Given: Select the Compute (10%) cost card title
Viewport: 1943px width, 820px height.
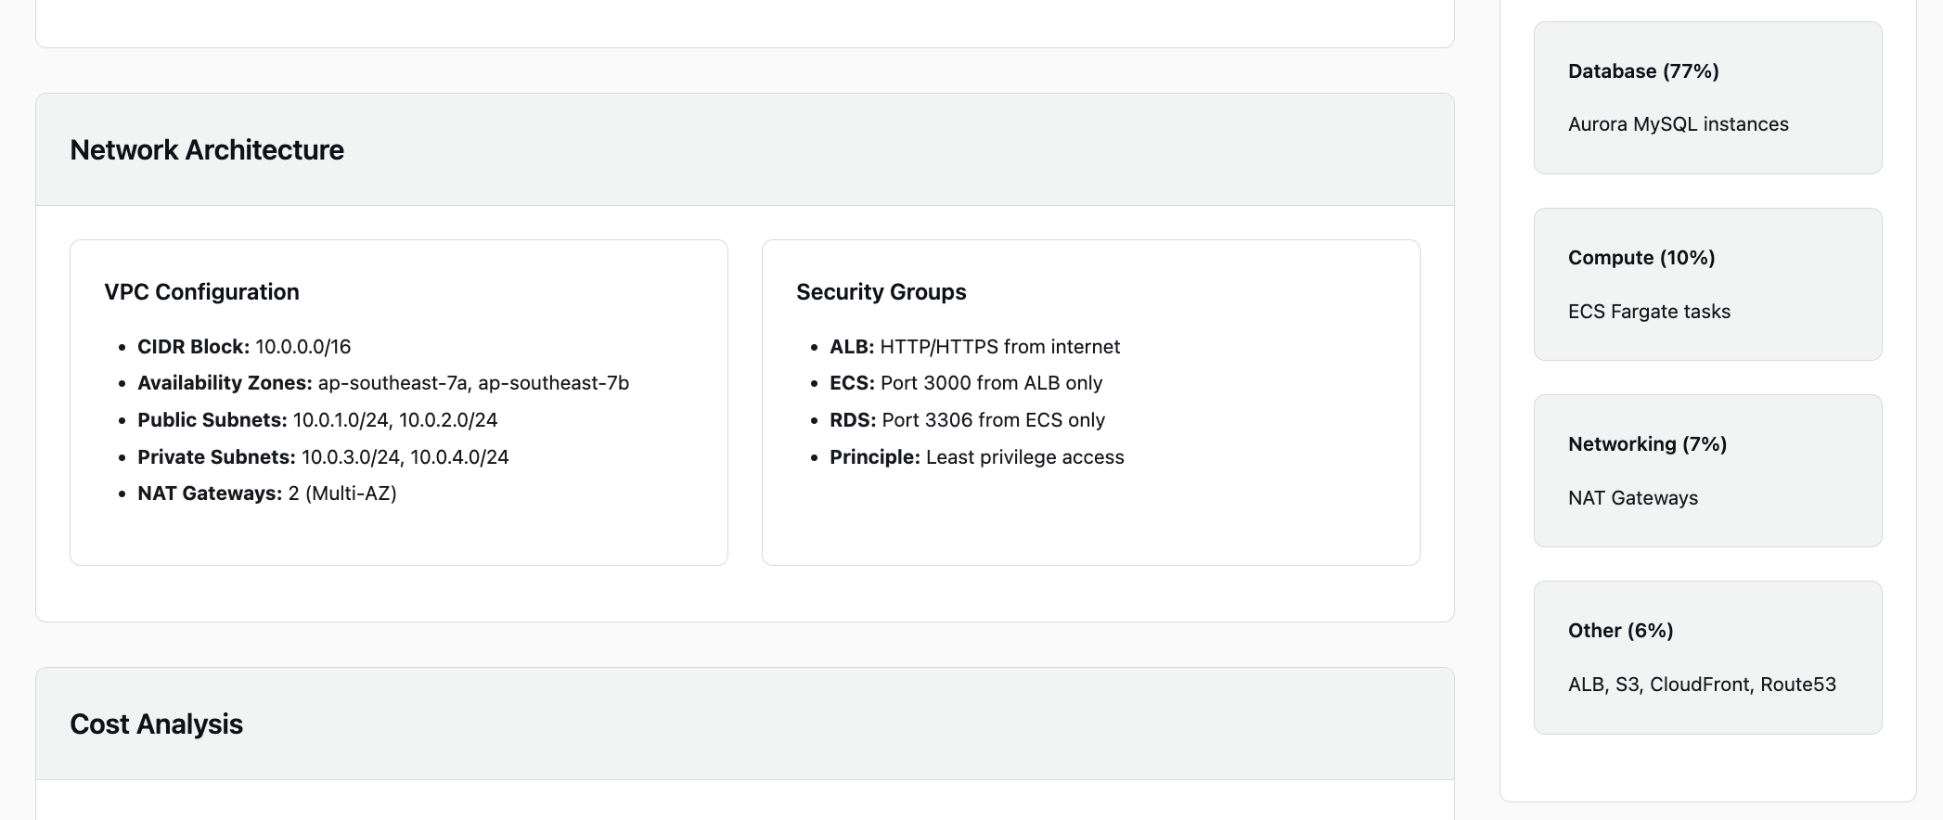Looking at the screenshot, I should (x=1641, y=258).
